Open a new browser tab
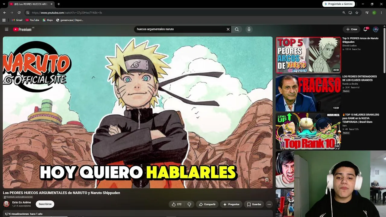The width and height of the screenshot is (386, 217). (x=59, y=4)
